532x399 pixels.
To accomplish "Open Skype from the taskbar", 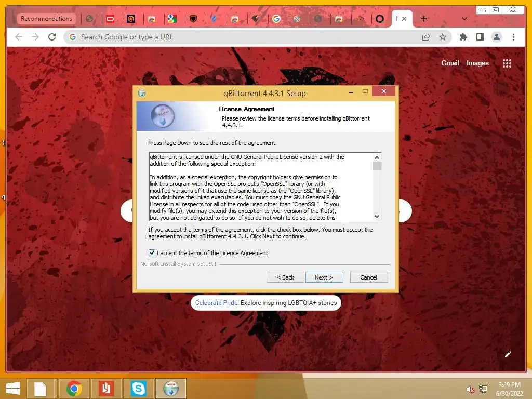I will [x=138, y=389].
